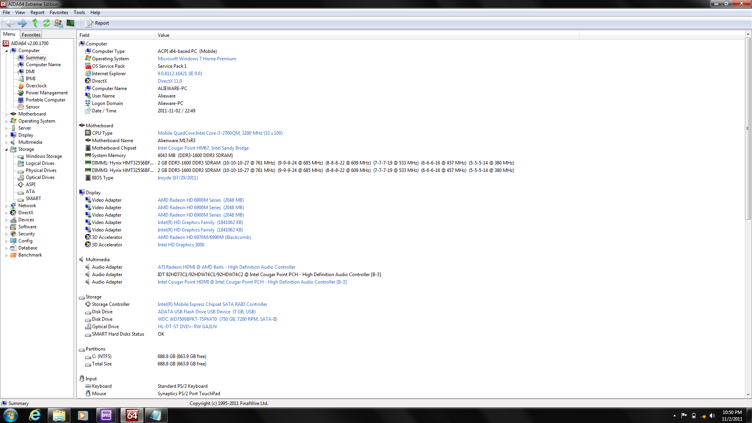Collapse the Storage tree node
Screen dimensions: 752x423
(x=6, y=150)
